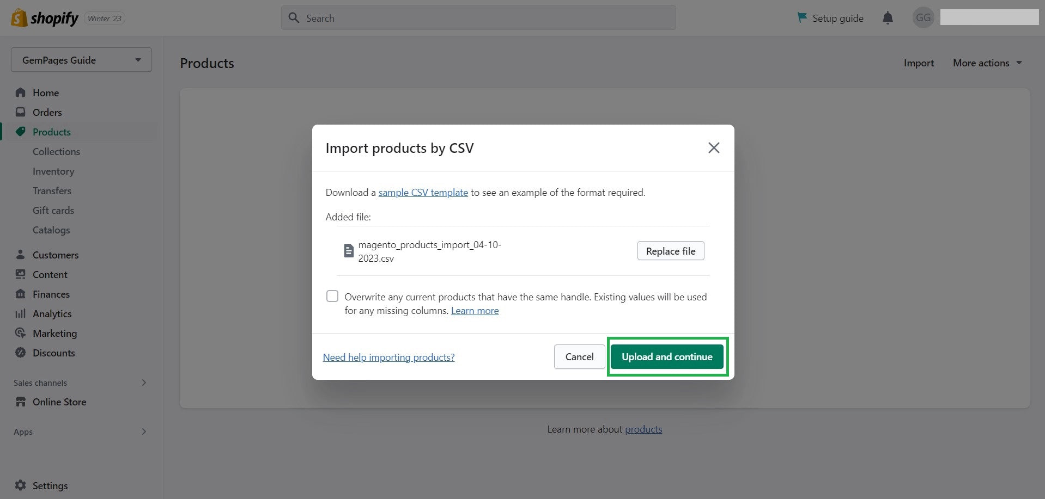This screenshot has height=499, width=1045.
Task: Select Gift cards in the sidebar
Action: pyautogui.click(x=53, y=210)
